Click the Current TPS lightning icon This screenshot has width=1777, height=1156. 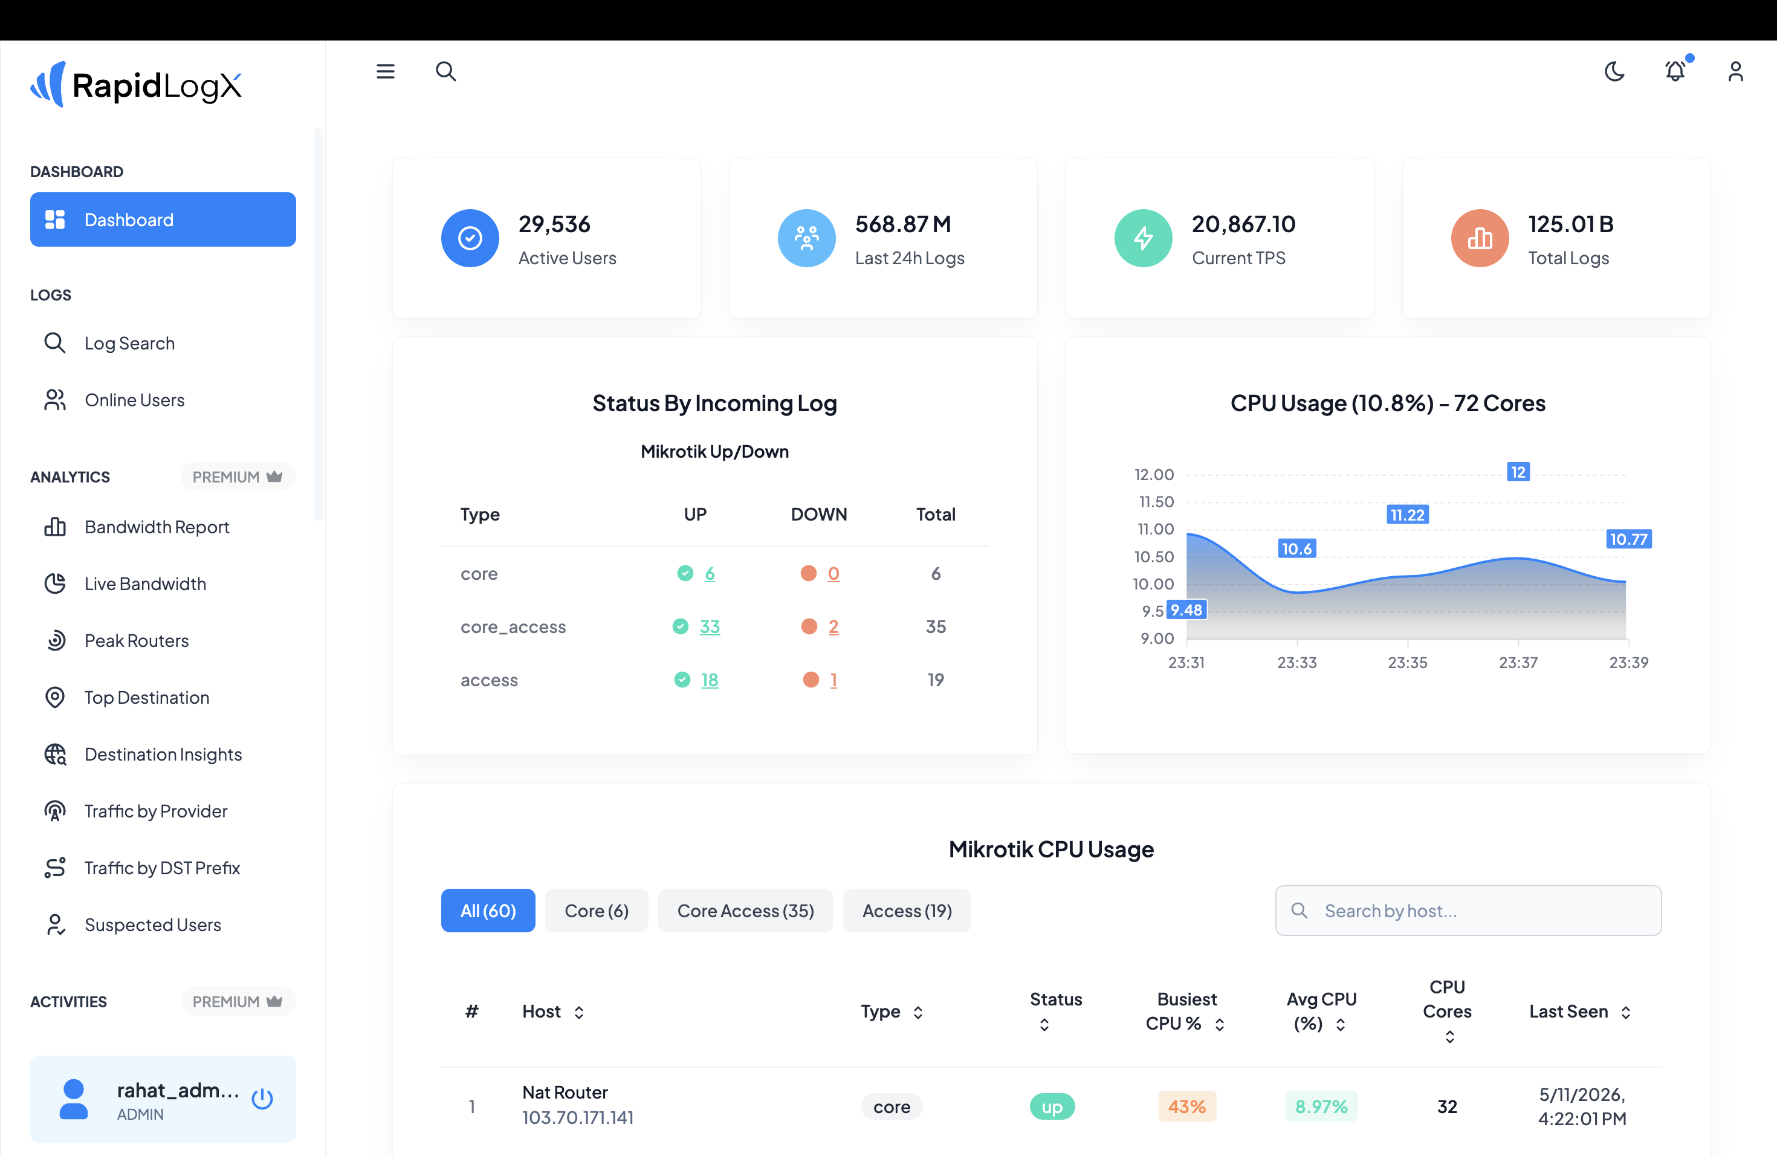(x=1143, y=238)
